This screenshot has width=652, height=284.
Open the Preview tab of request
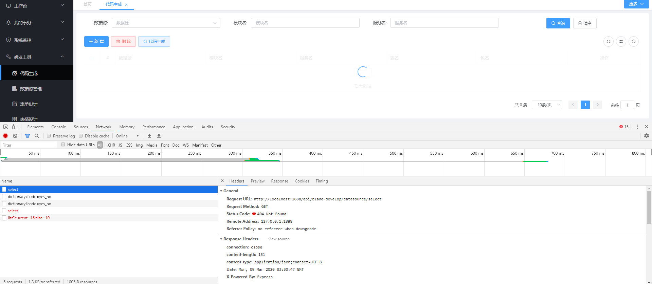(258, 181)
